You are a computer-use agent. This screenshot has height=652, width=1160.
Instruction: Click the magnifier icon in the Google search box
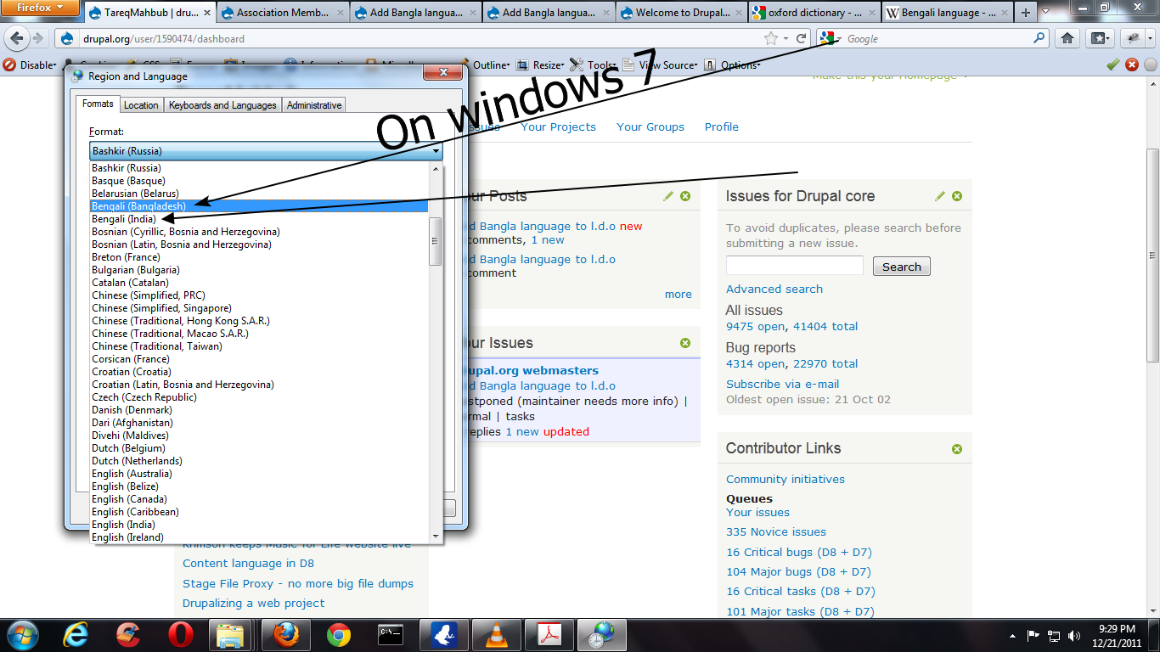click(1039, 38)
